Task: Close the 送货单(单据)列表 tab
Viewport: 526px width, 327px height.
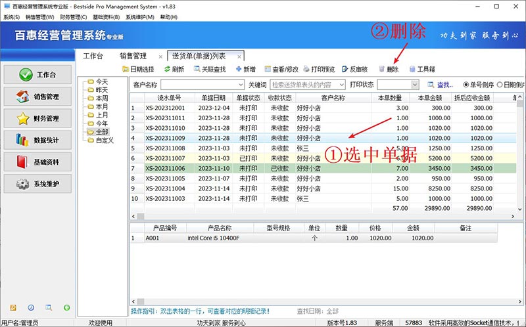Action: coord(239,56)
